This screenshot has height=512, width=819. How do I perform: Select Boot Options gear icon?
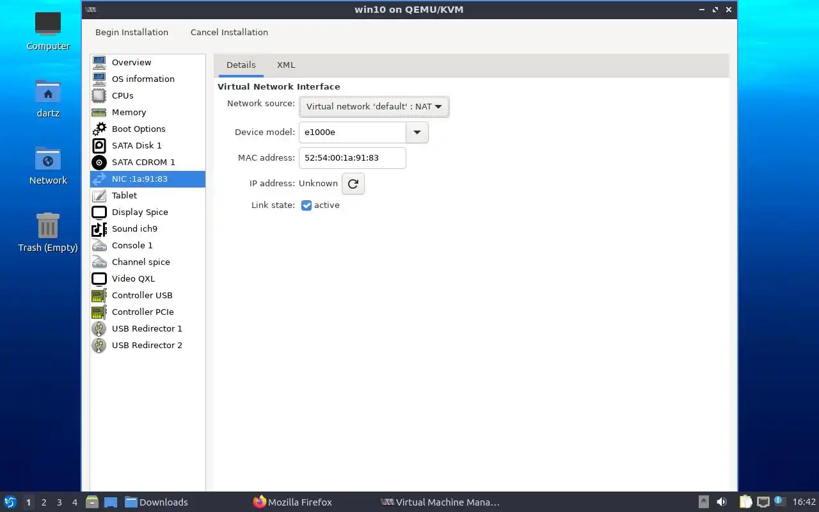[x=99, y=129]
